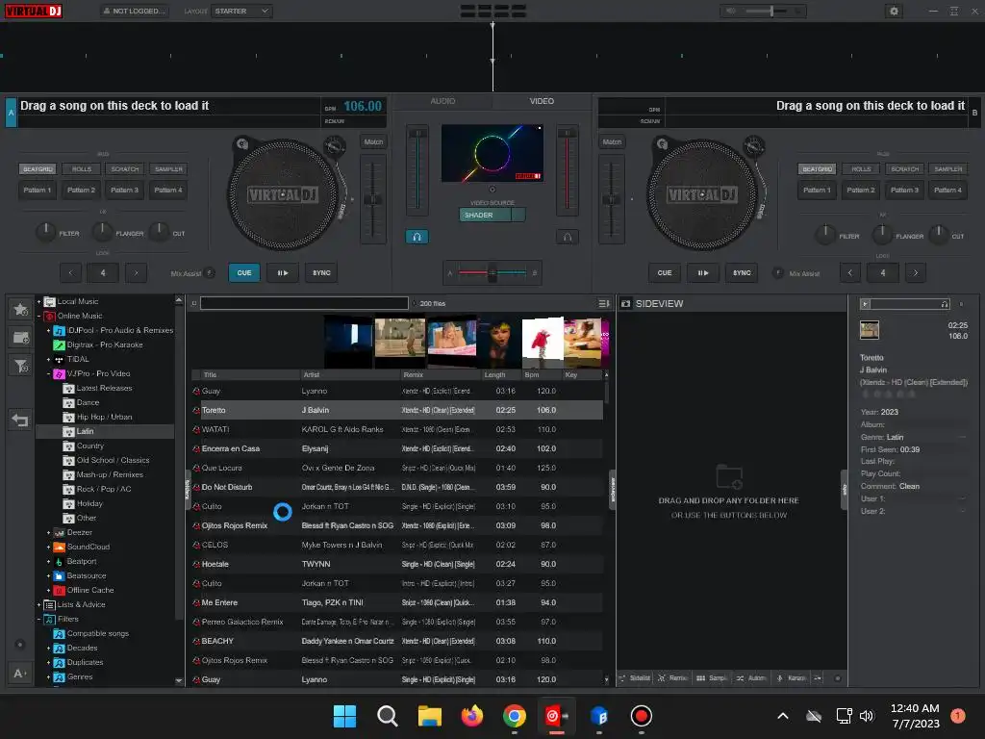
Task: Open the SHADER video source dropdown
Action: click(x=492, y=215)
